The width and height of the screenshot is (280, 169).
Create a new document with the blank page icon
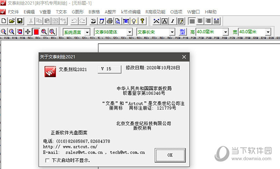coord(4,21)
